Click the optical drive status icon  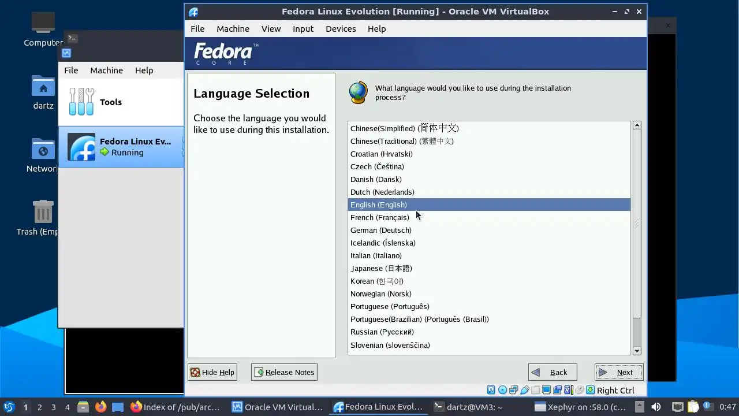[x=502, y=390]
